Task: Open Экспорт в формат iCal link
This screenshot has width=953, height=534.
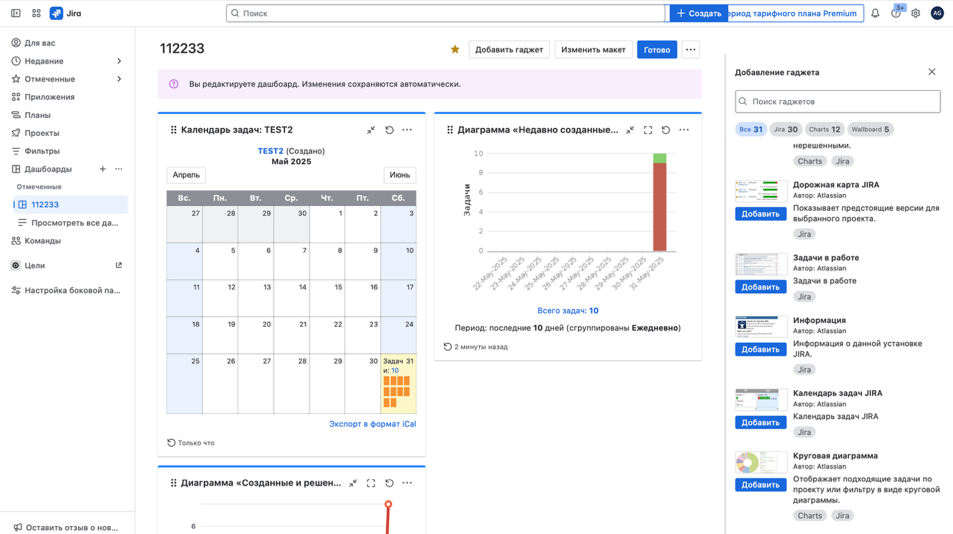Action: [372, 424]
